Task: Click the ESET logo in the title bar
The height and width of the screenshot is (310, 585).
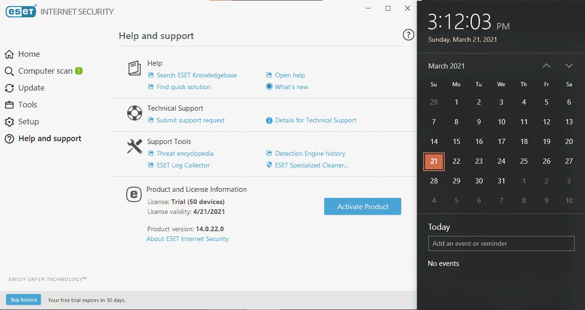Action: pos(21,12)
